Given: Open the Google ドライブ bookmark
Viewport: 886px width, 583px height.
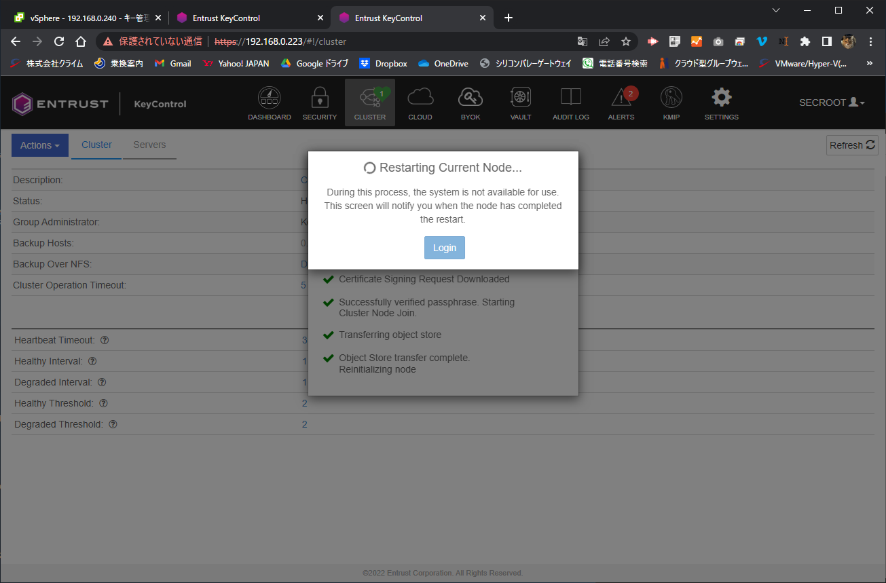Looking at the screenshot, I should click(314, 63).
